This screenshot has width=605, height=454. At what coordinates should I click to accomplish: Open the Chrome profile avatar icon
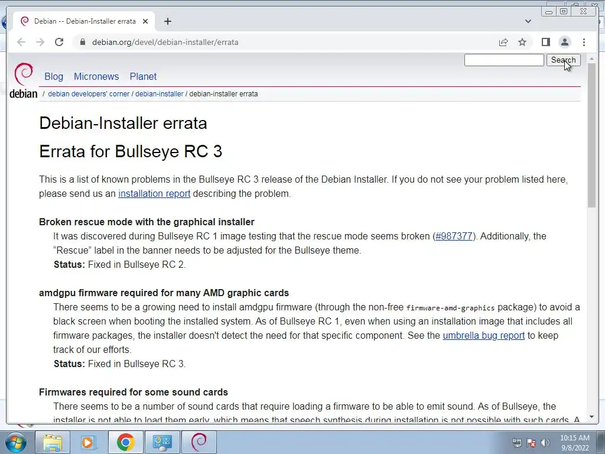click(x=564, y=42)
